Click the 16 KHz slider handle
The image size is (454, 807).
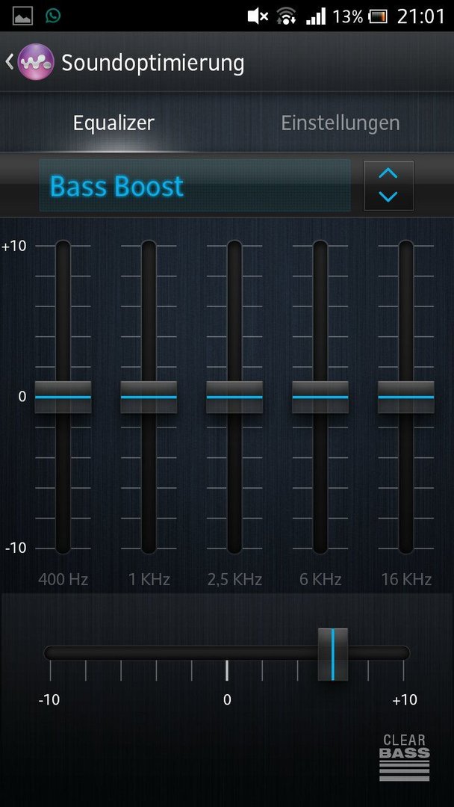406,397
